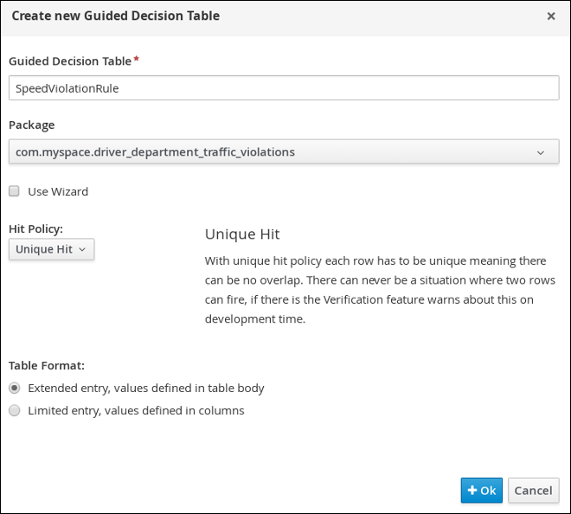Viewport: 571px width, 514px height.
Task: Select Extended entry radio button
Action: coord(15,389)
